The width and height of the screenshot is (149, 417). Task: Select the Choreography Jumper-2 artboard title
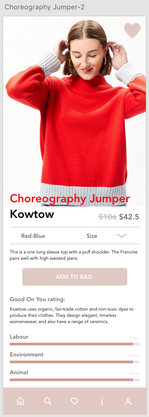point(45,7)
